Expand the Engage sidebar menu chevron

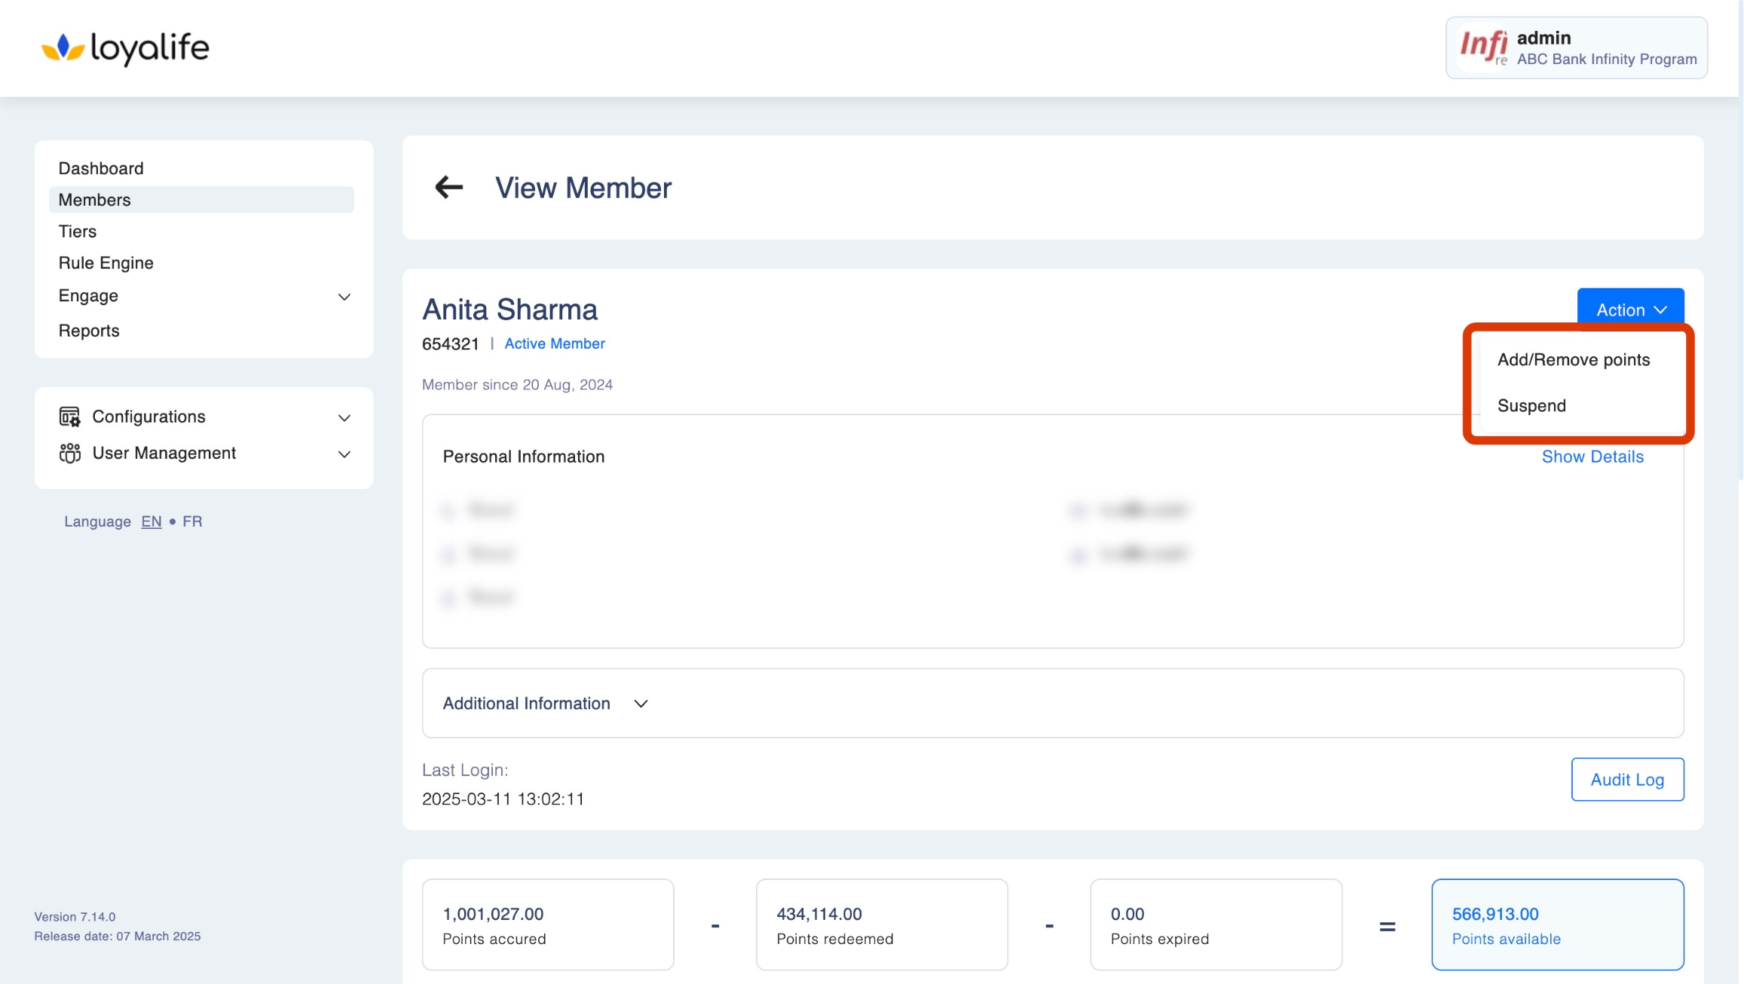coord(344,297)
